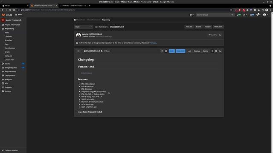Click the Find file button

[x=189, y=27]
